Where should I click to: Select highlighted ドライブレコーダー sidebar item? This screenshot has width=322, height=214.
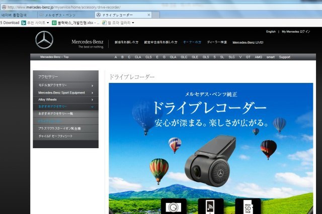tap(65, 121)
